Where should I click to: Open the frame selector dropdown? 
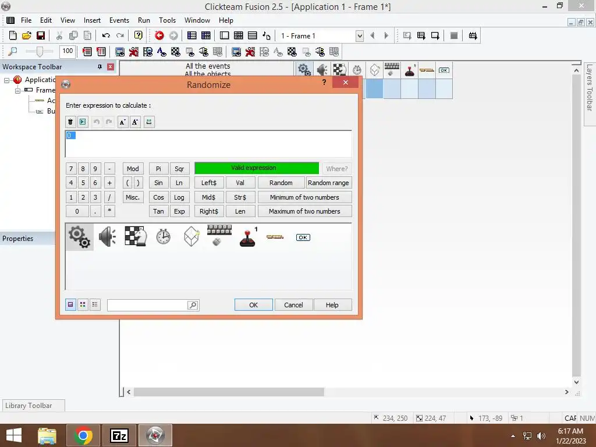coord(360,36)
